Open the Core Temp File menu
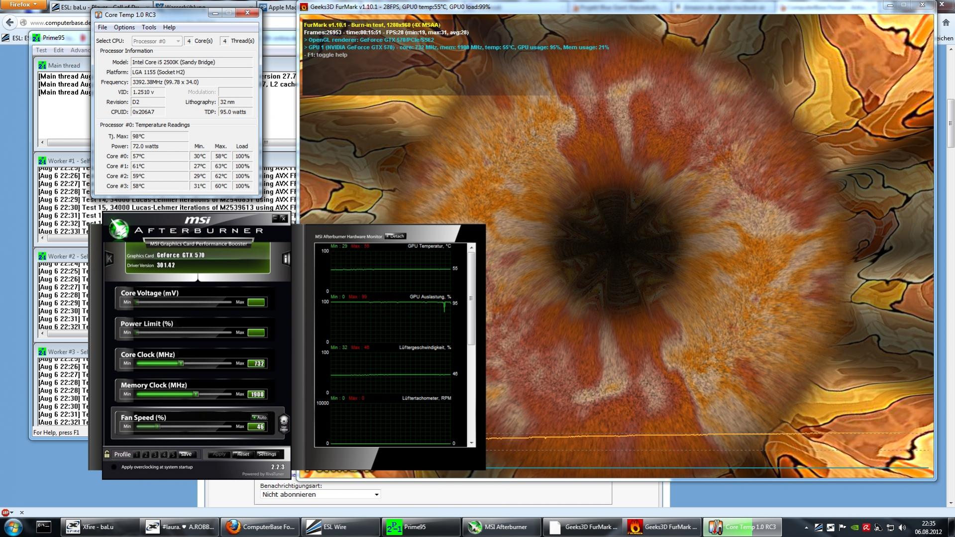The image size is (955, 537). [x=103, y=27]
